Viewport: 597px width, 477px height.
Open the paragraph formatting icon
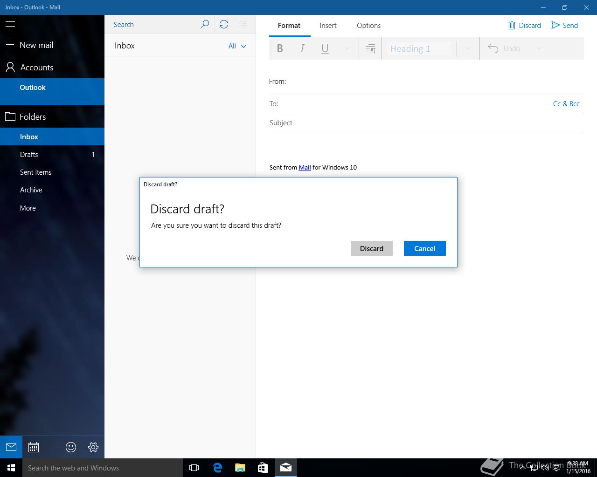(x=370, y=48)
